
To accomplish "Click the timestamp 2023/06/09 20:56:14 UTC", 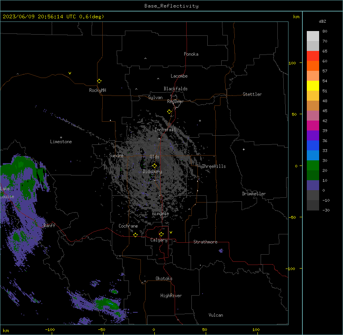I will pyautogui.click(x=39, y=17).
